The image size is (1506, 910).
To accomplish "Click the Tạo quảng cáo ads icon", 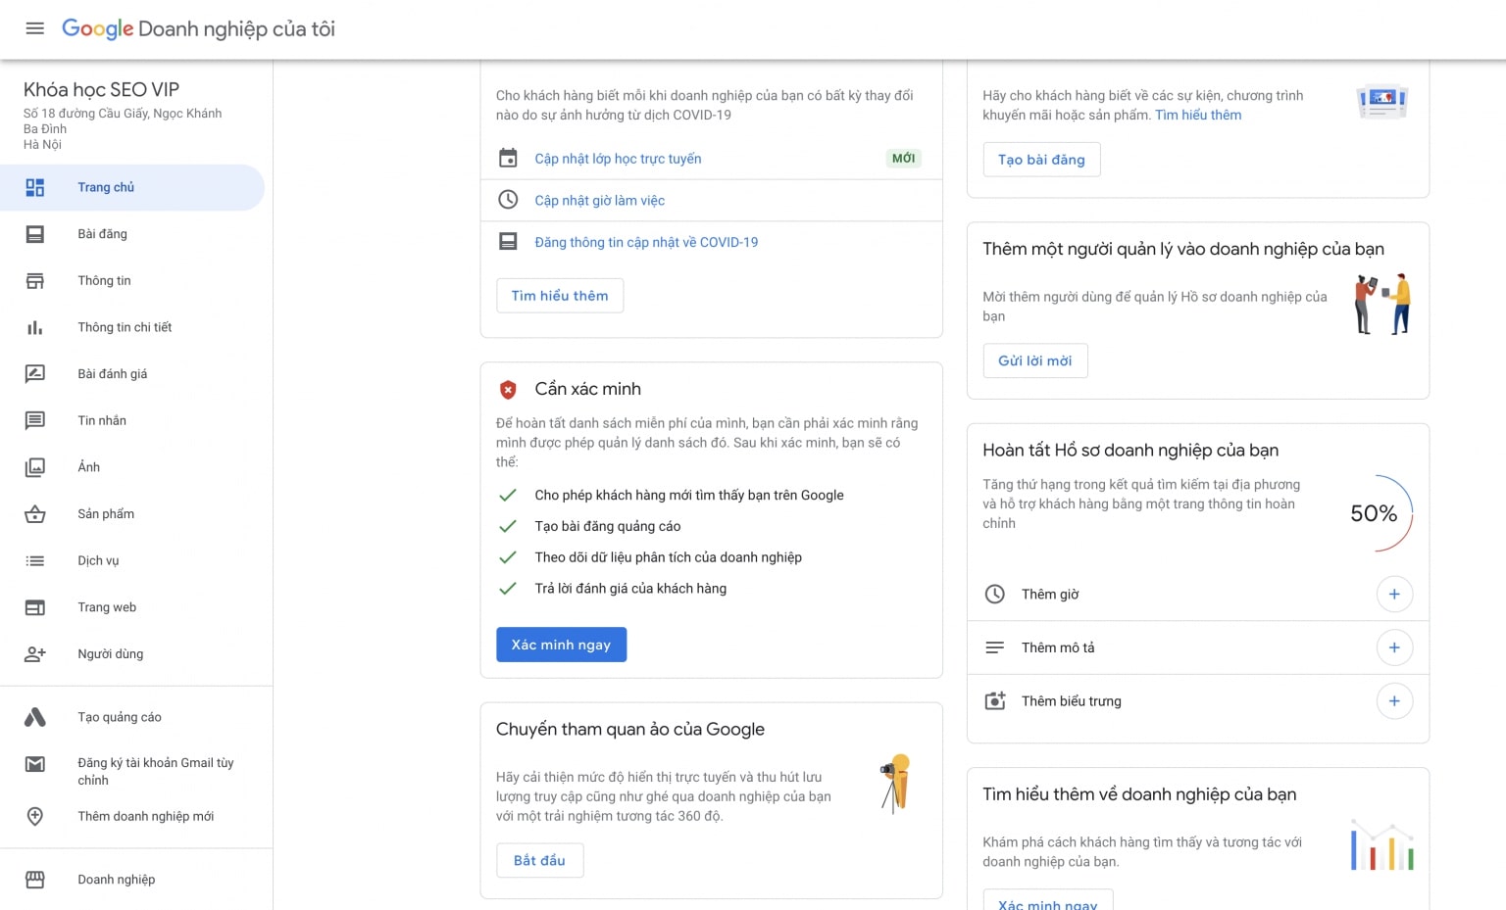I will click(35, 717).
